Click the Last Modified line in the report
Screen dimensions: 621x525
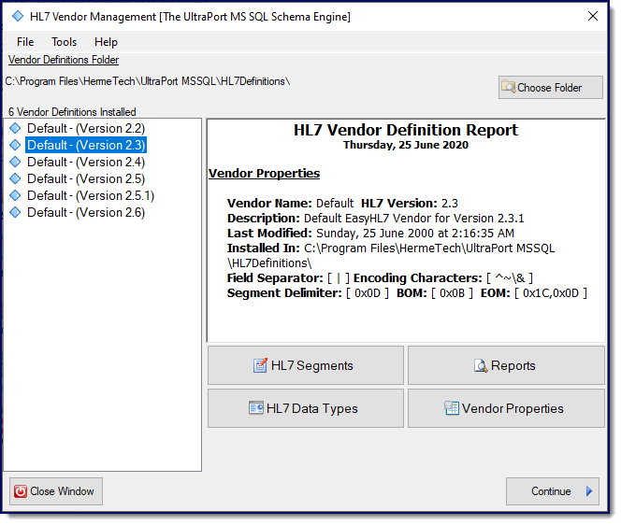coord(370,234)
